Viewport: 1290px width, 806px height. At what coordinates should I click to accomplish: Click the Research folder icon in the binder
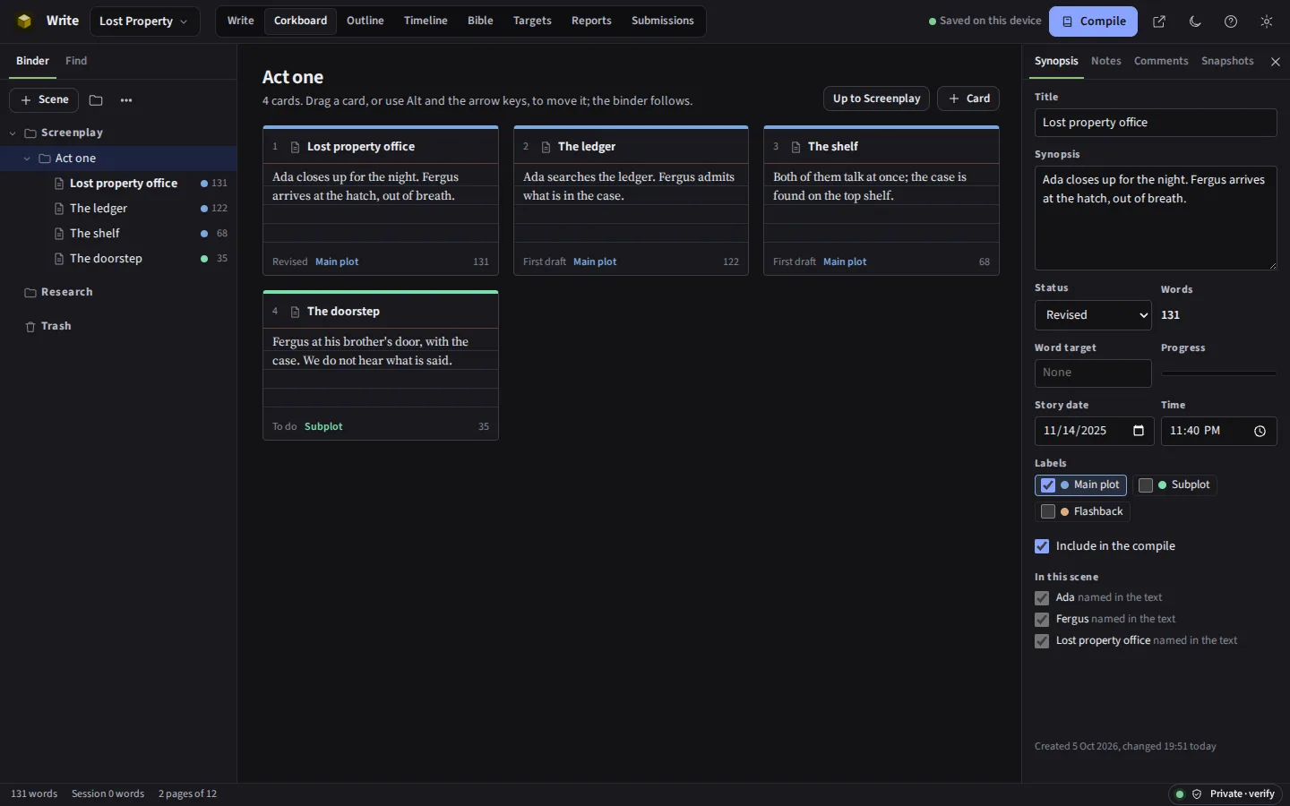tap(30, 293)
